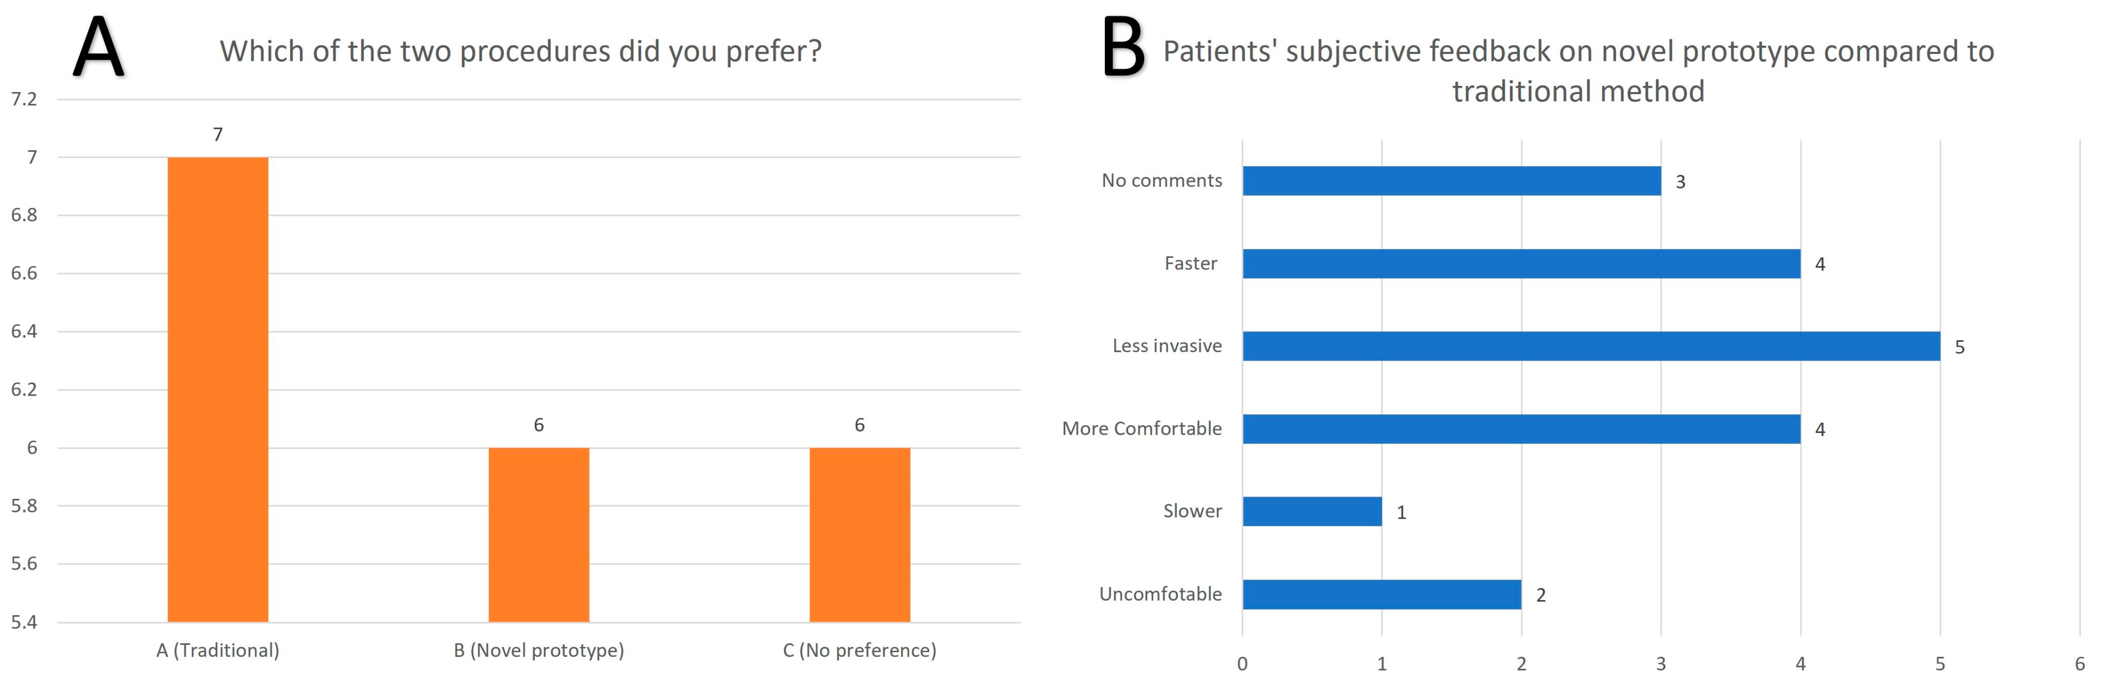
Task: Click the orange C (No preference) bar
Action: (x=859, y=534)
